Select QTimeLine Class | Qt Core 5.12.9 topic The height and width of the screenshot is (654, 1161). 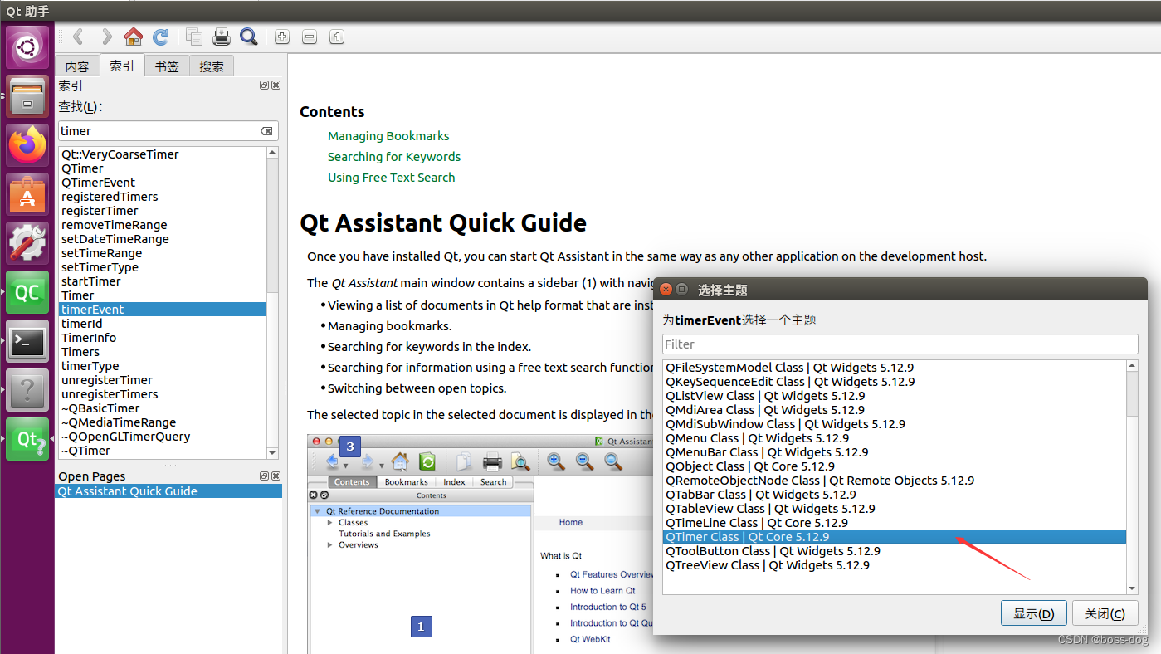(895, 523)
